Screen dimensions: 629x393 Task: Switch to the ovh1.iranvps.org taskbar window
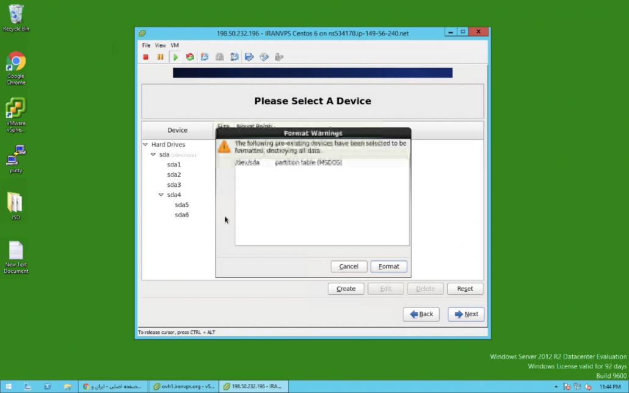click(x=184, y=386)
